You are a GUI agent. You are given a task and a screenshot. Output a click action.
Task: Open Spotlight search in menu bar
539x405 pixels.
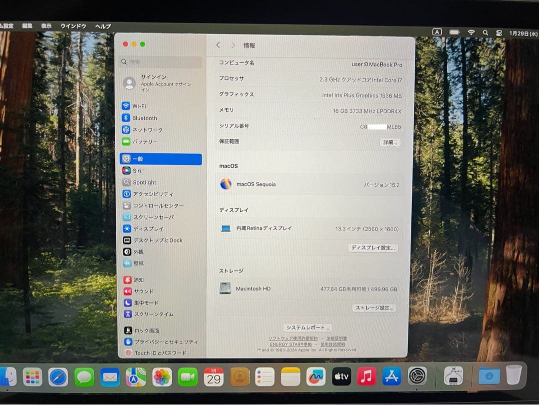[x=486, y=32]
